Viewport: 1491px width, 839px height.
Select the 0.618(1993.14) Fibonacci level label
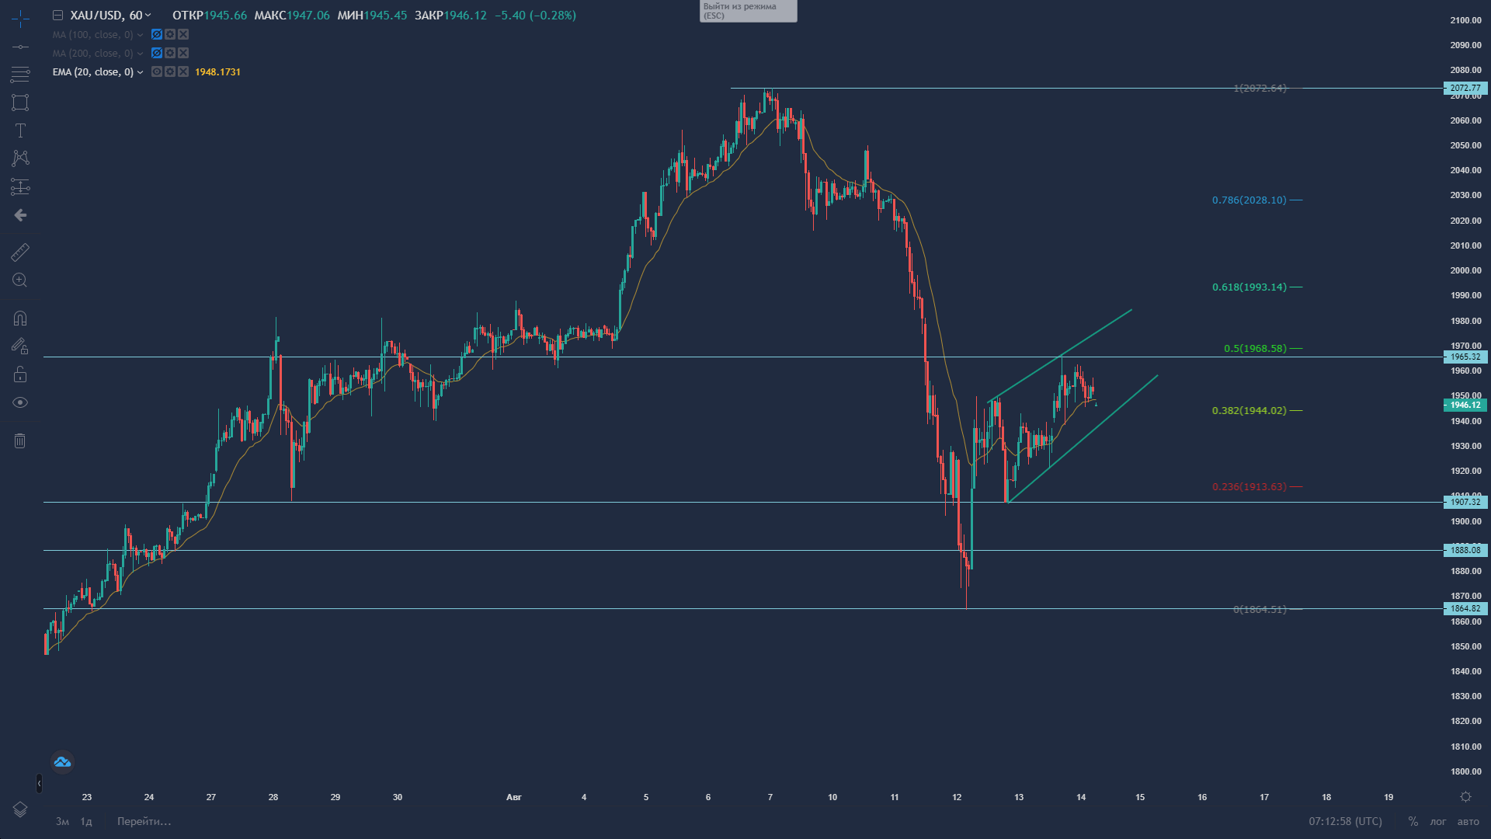(x=1249, y=287)
